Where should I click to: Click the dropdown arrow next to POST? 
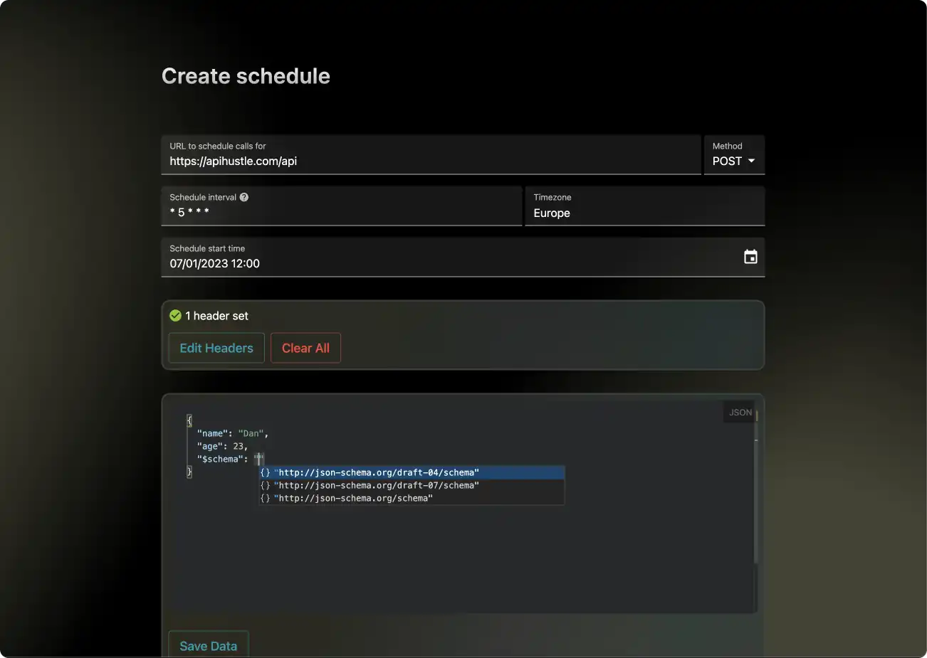click(750, 161)
